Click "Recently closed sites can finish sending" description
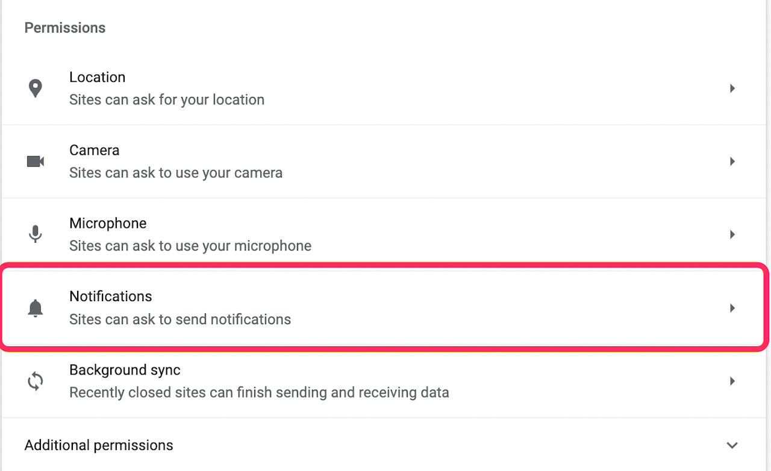Screen dimensions: 771x471 point(259,393)
